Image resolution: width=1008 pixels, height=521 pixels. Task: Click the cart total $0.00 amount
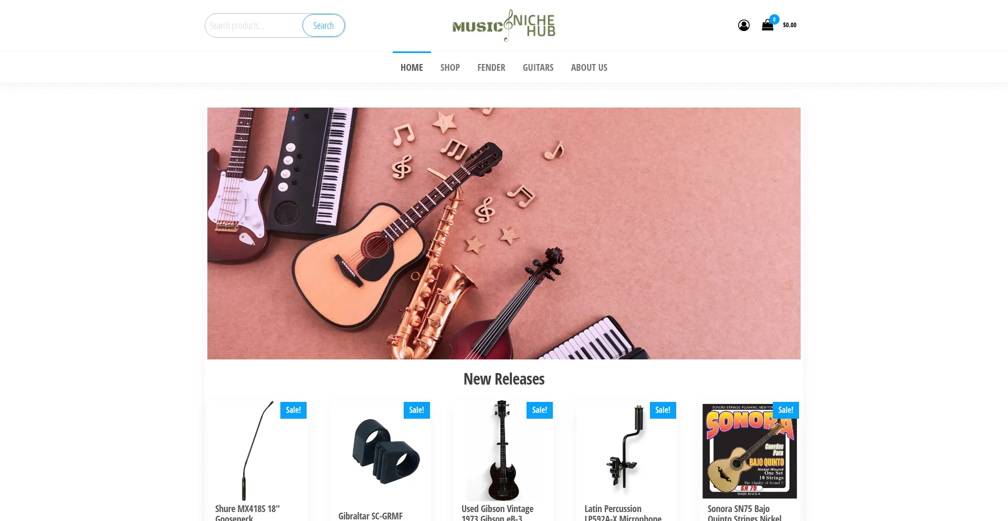coord(789,25)
